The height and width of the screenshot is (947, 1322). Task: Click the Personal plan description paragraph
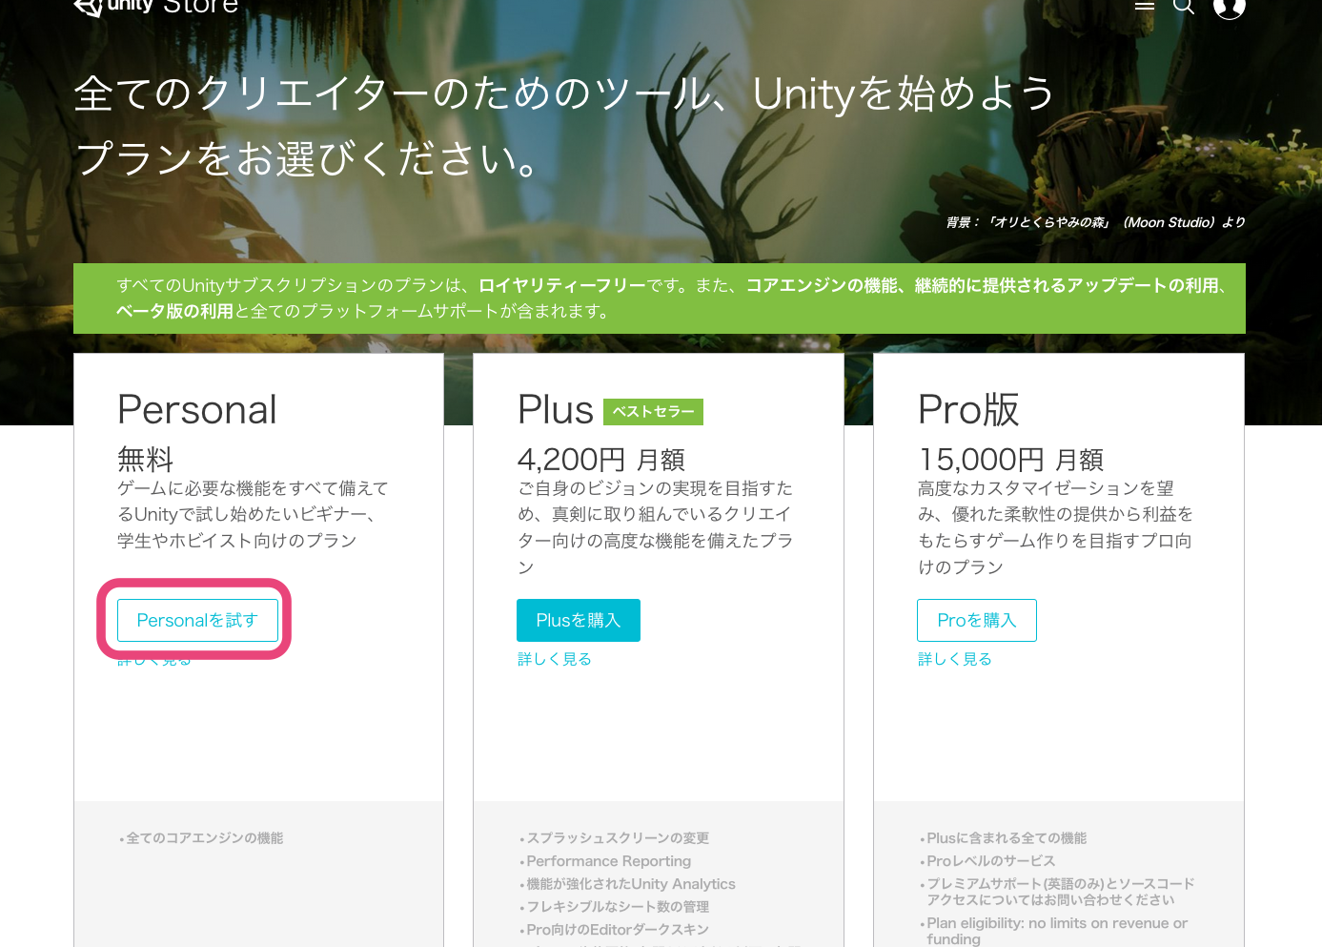[253, 514]
